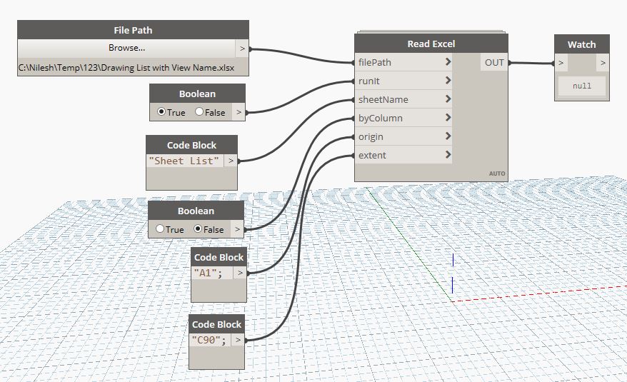The width and height of the screenshot is (627, 382).
Task: Select title of Code Block containing "A1"
Action: tap(219, 257)
